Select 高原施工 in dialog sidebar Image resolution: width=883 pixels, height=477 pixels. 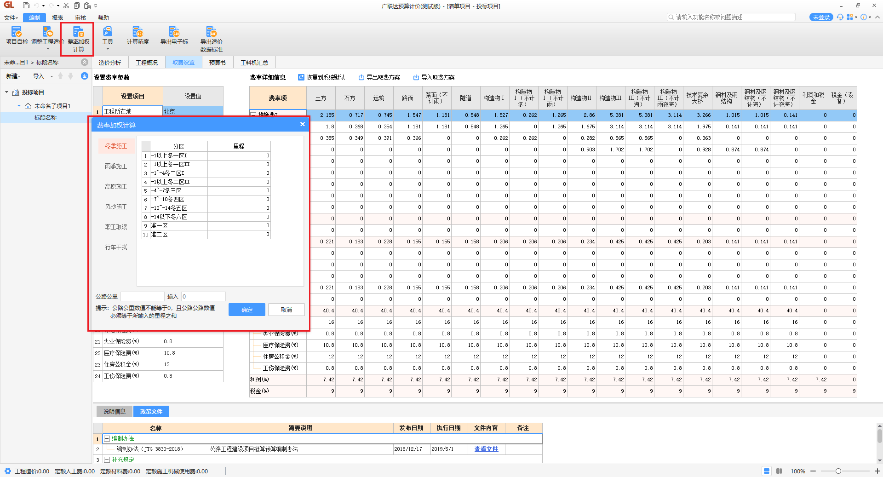[116, 186]
